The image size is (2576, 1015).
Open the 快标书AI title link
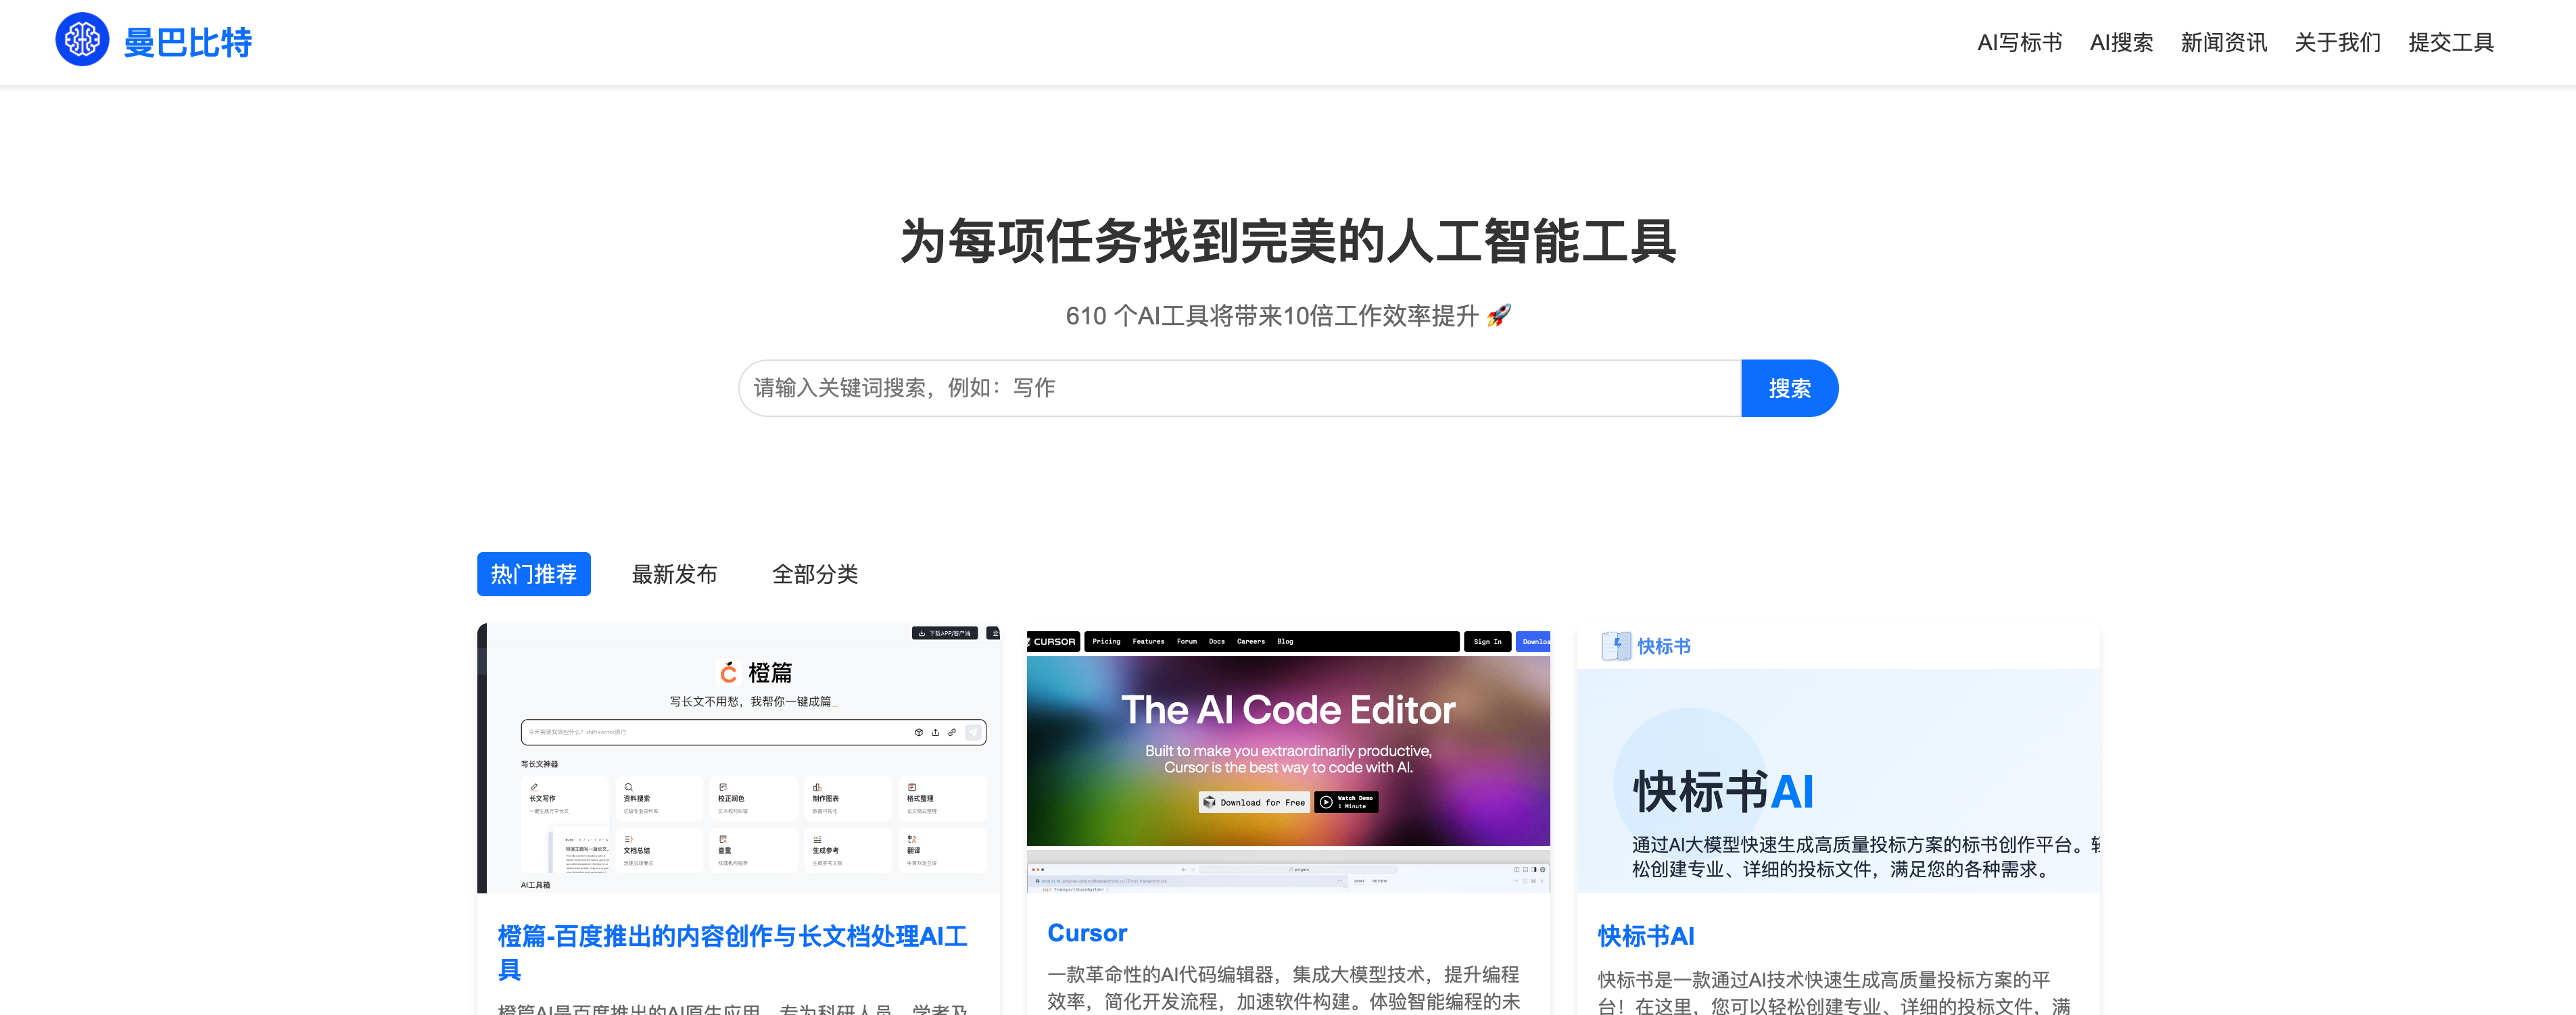click(1645, 935)
